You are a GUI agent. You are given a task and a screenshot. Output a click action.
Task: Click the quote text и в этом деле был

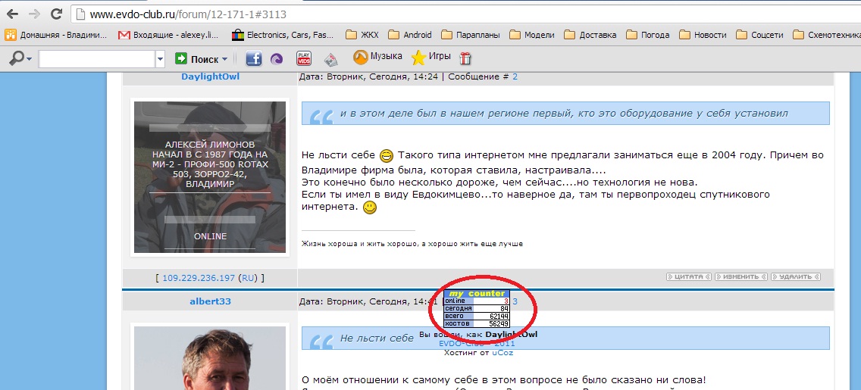click(564, 114)
